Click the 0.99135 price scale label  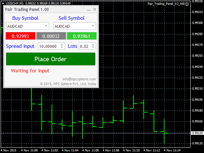[197, 143]
